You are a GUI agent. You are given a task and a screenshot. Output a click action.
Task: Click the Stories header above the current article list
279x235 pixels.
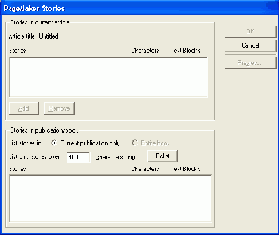click(x=17, y=51)
